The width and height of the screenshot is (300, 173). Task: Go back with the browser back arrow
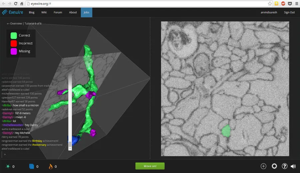click(x=4, y=3)
